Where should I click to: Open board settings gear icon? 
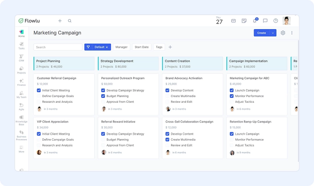pos(283,33)
